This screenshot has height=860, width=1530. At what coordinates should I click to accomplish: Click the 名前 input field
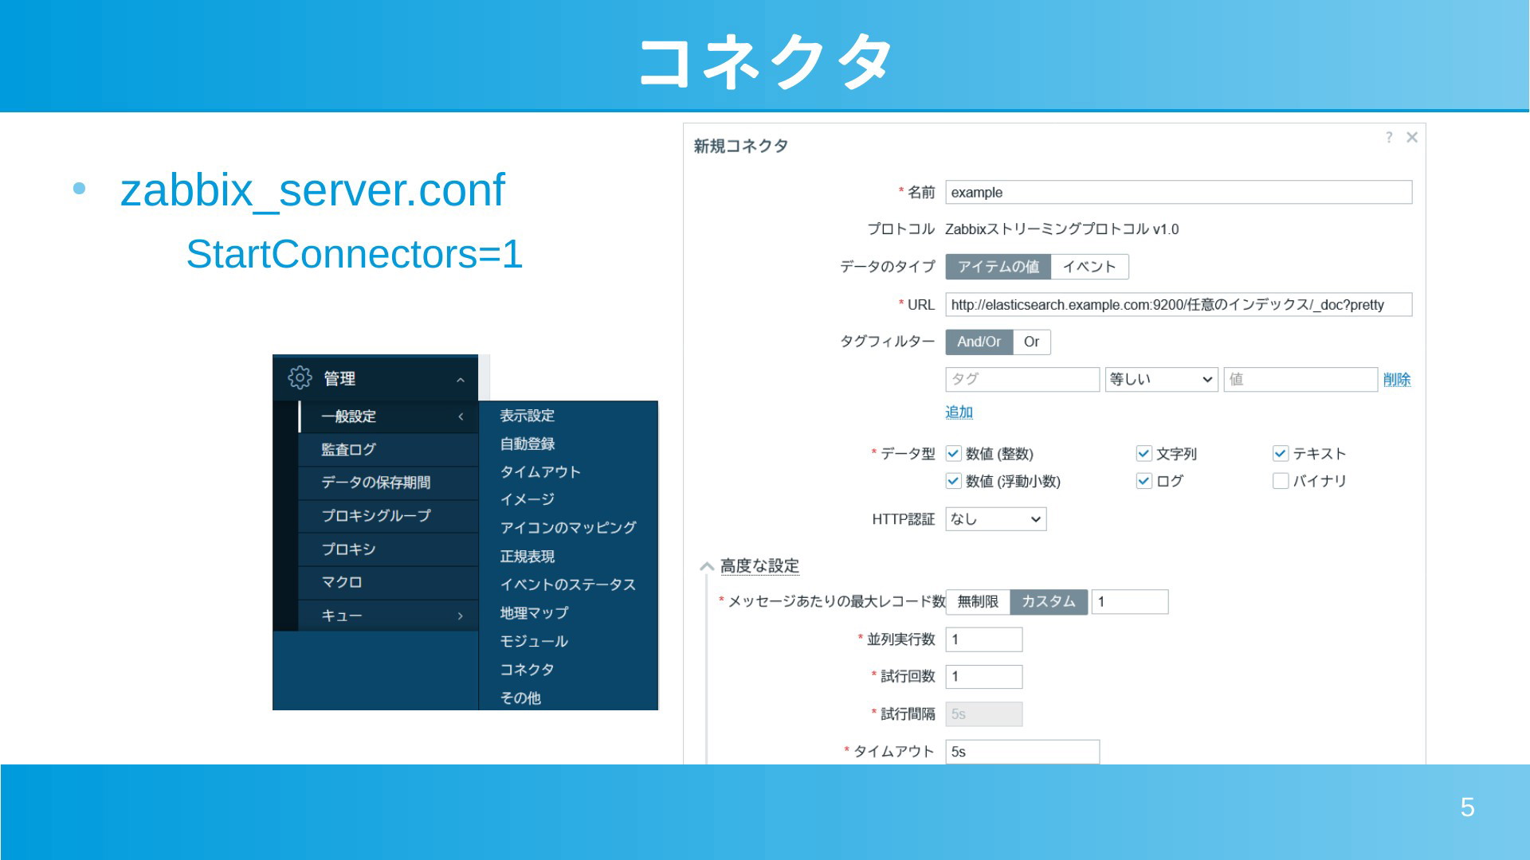[x=1179, y=193]
